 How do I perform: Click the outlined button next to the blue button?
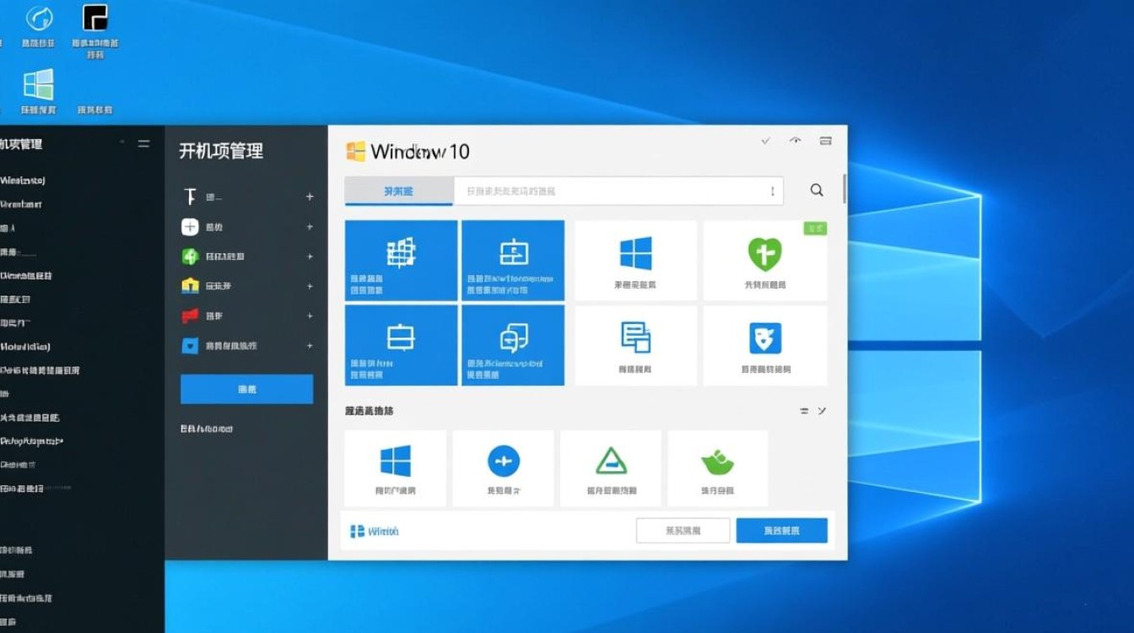click(683, 530)
